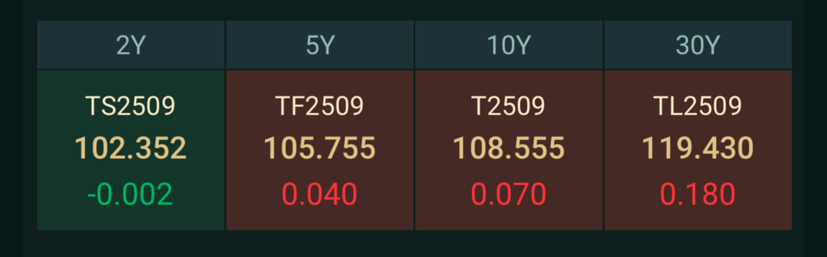Open the T2509 contract label
Viewport: 827px width, 257px height.
509,106
